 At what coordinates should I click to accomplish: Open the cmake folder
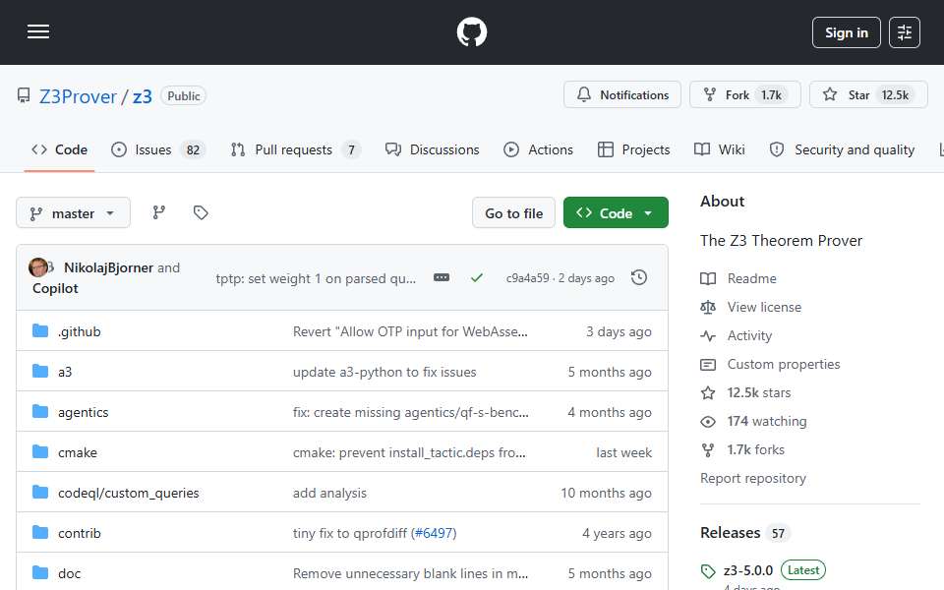click(x=78, y=452)
